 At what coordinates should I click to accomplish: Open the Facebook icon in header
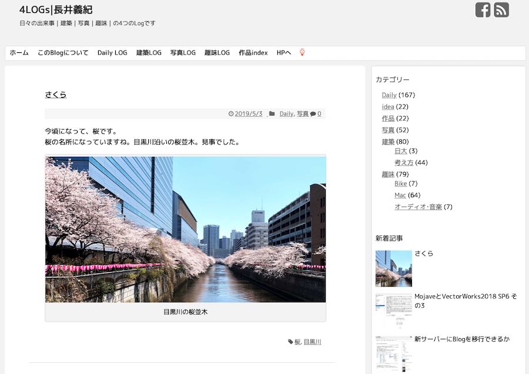coord(483,10)
